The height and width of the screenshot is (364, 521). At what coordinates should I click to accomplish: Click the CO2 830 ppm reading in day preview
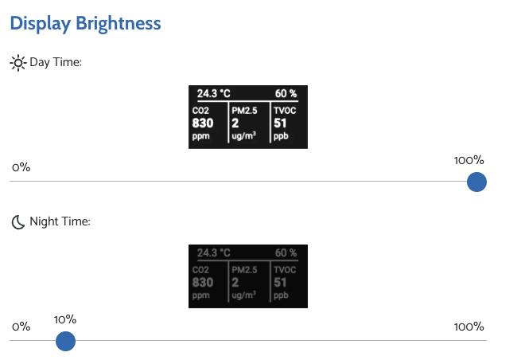tap(204, 124)
